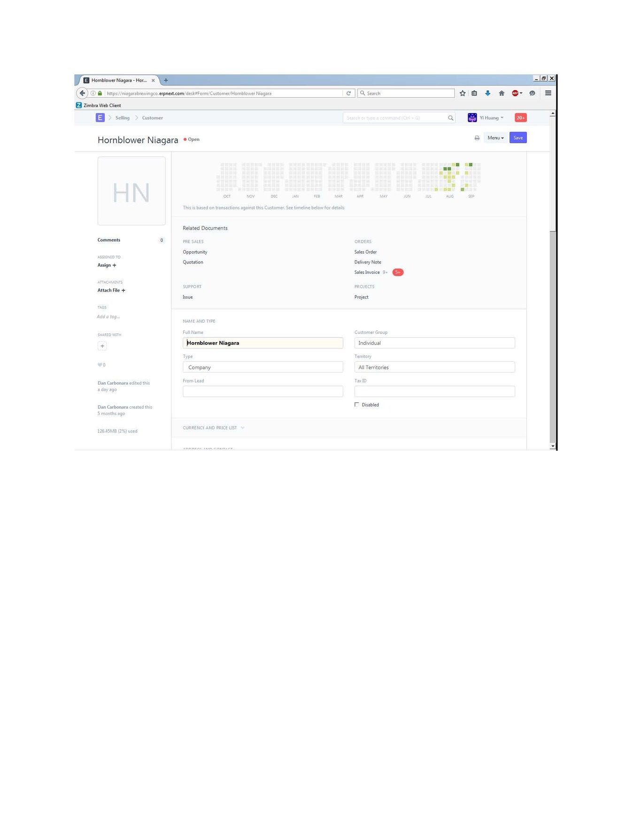Open the 20+ notifications badge
Image resolution: width=632 pixels, height=818 pixels.
click(x=521, y=118)
